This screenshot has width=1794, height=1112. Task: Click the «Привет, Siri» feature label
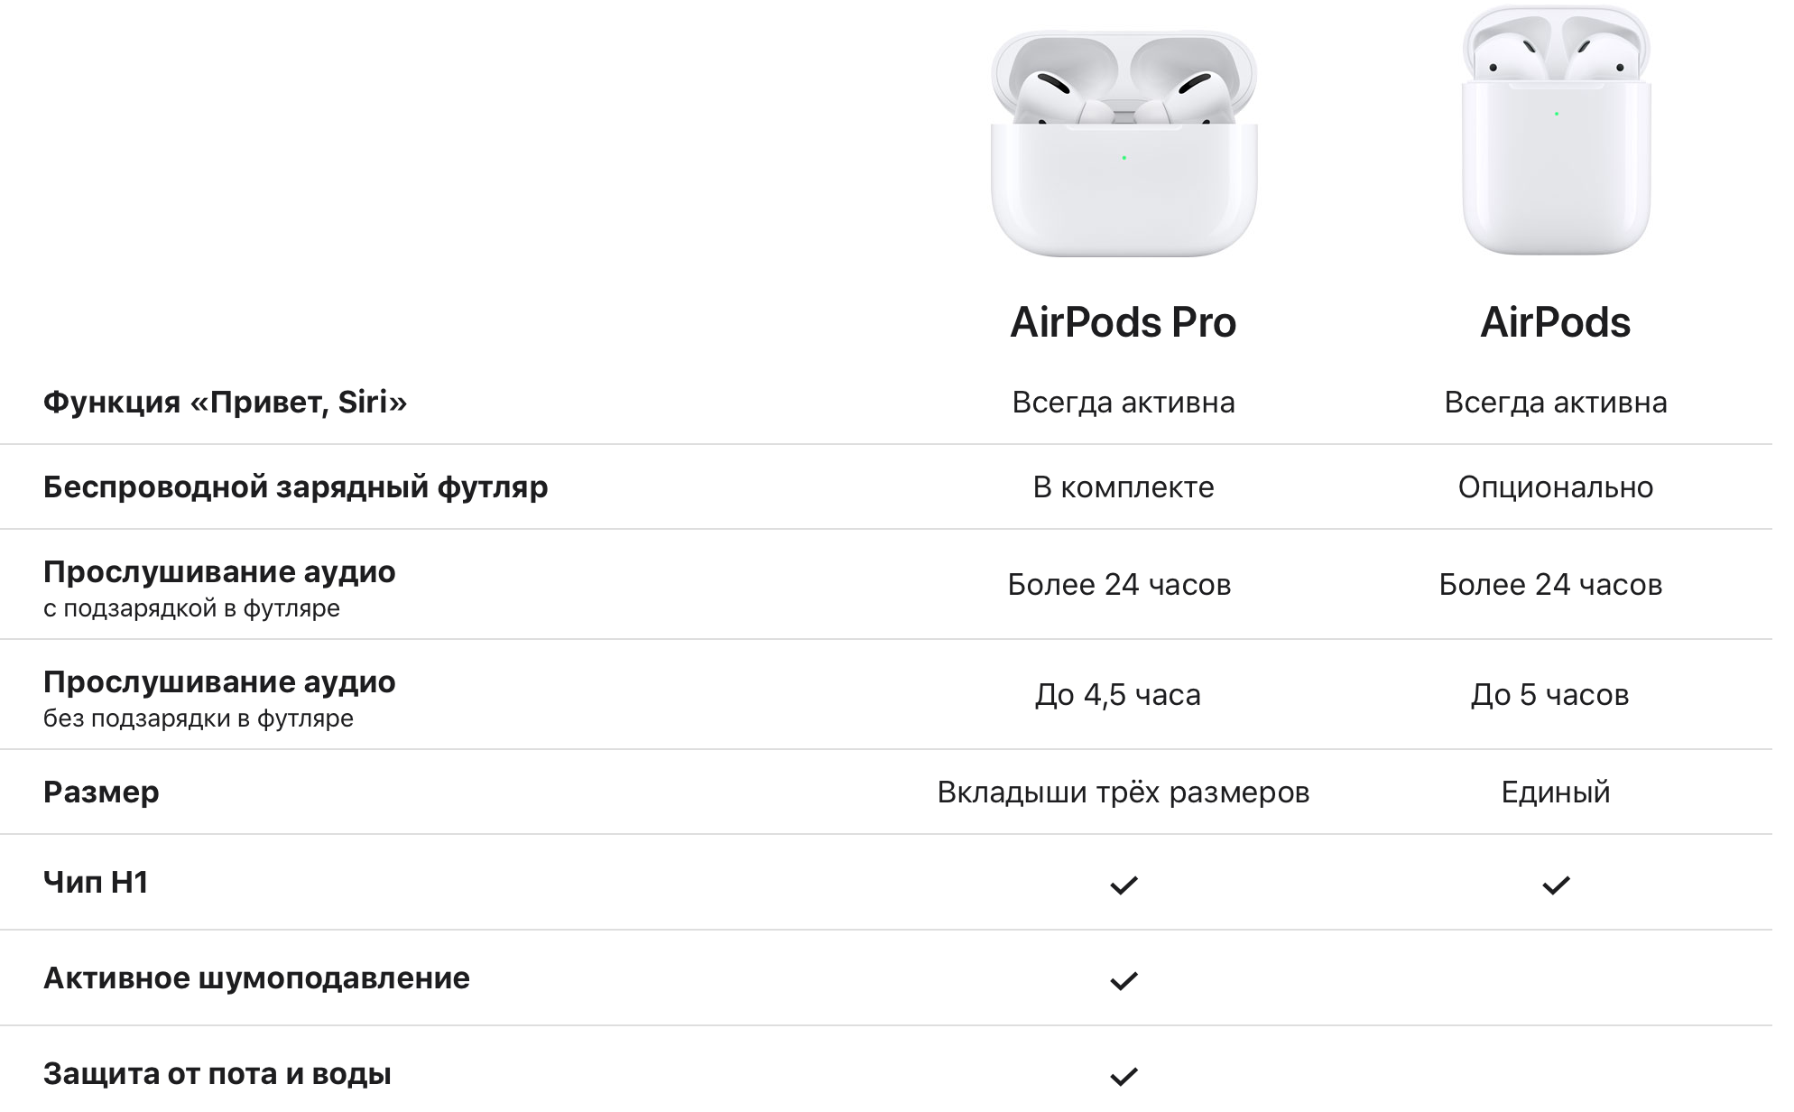click(x=225, y=402)
